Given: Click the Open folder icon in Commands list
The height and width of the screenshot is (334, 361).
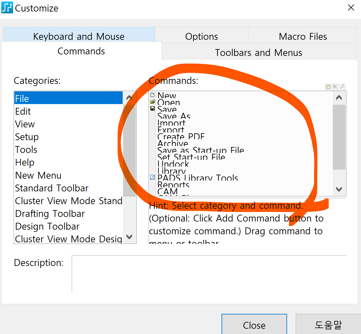Looking at the screenshot, I should tap(153, 102).
